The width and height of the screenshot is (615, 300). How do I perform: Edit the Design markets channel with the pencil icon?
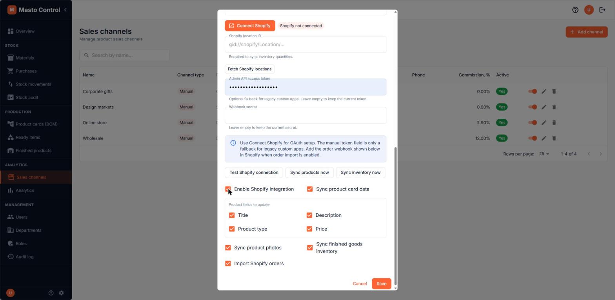click(x=544, y=107)
